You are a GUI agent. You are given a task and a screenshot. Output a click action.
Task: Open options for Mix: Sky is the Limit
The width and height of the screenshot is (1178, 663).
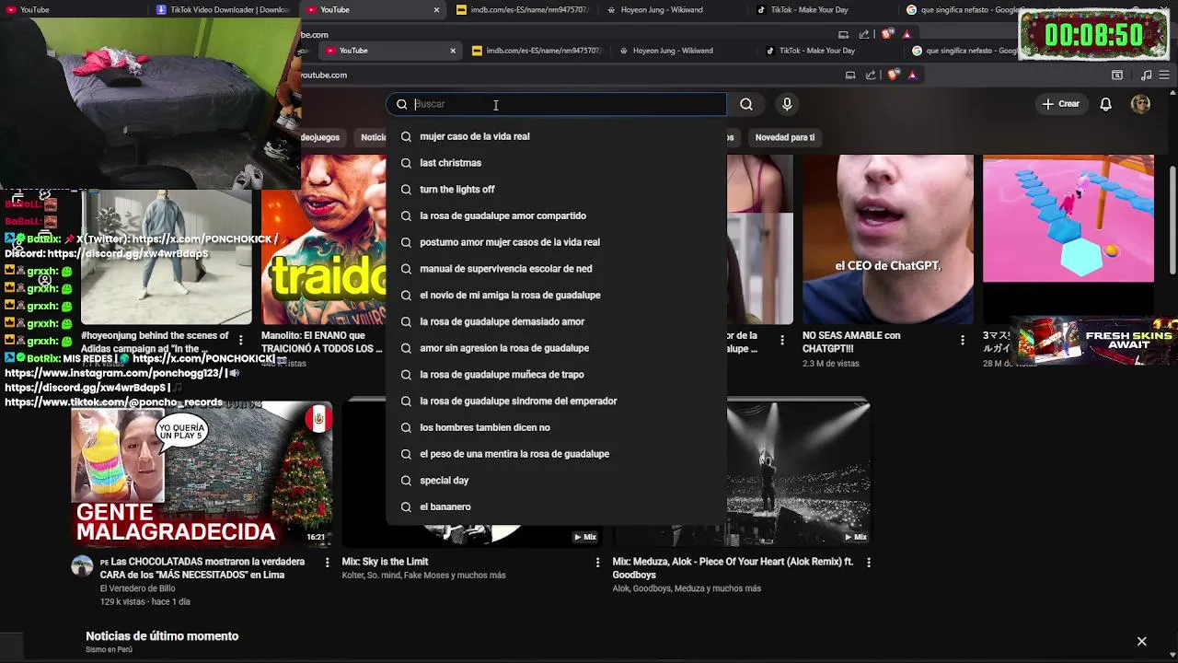(597, 562)
